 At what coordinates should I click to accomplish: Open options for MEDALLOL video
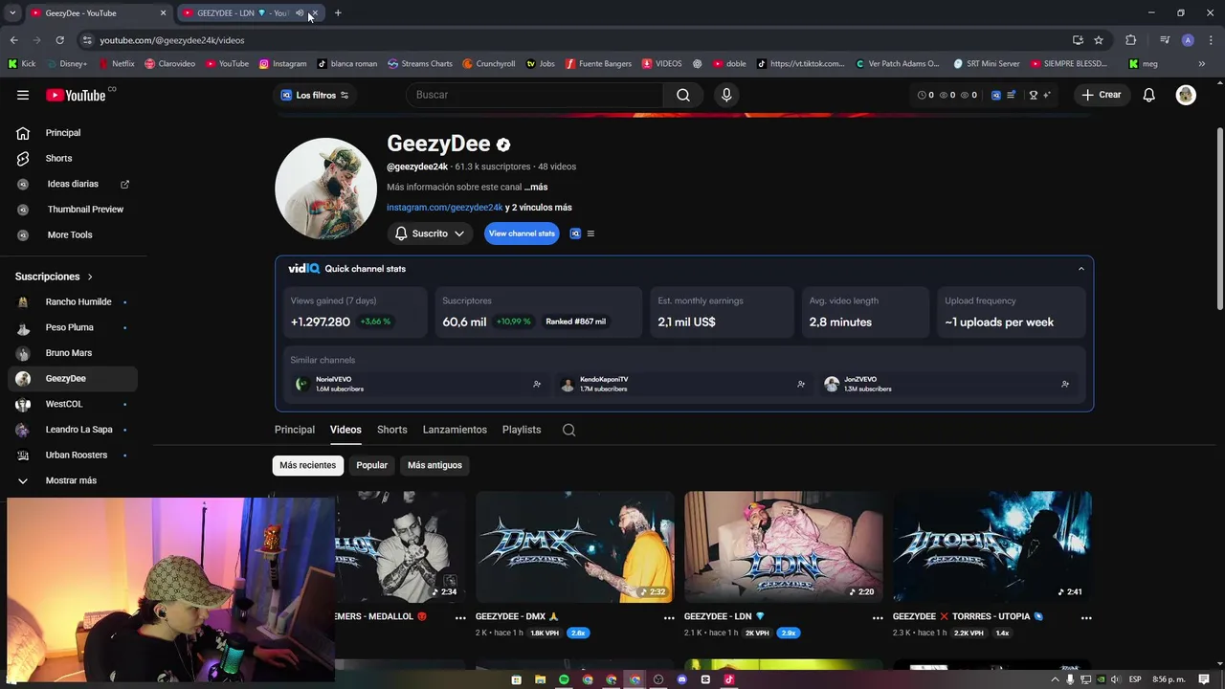tap(460, 618)
